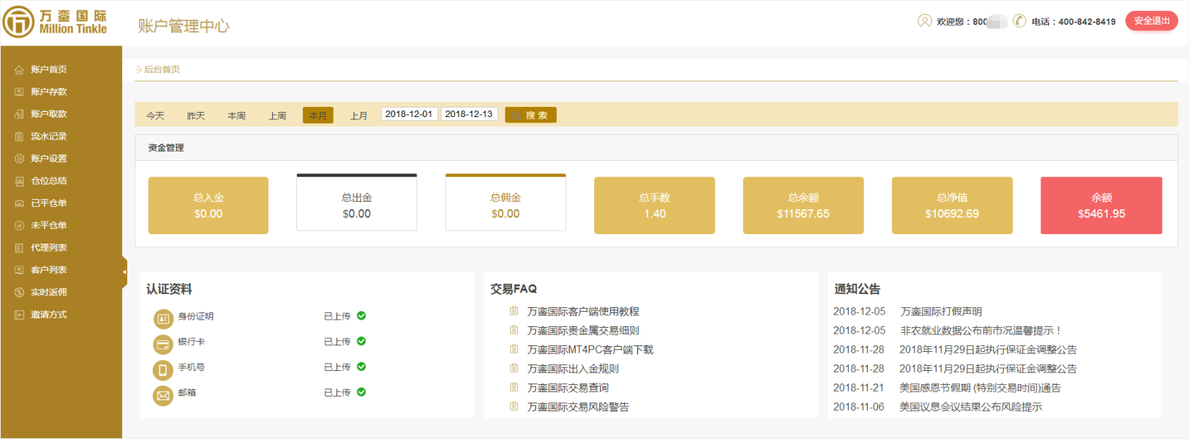Select the 上周 date filter

[277, 116]
